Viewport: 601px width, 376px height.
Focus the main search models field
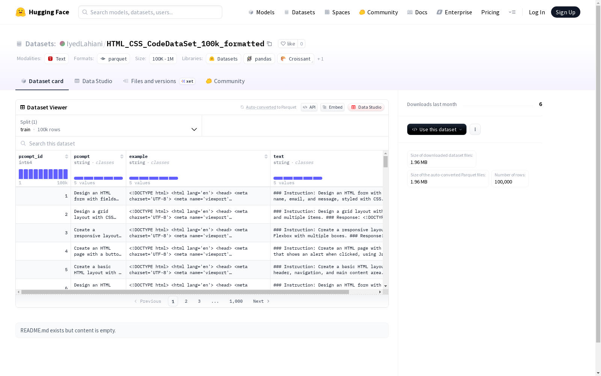pos(150,12)
